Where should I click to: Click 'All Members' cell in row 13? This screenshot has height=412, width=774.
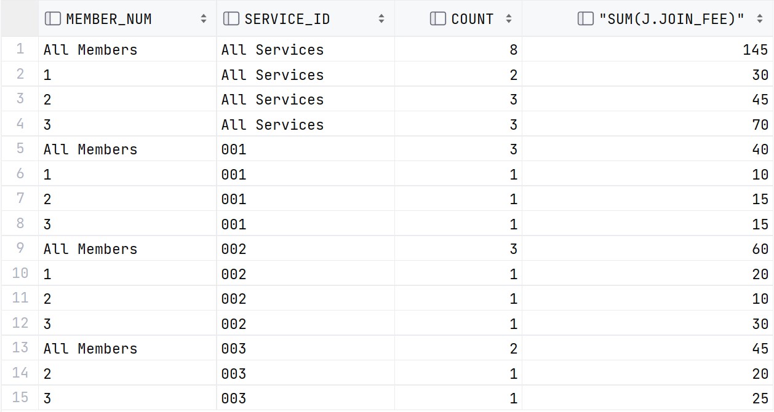[x=127, y=348]
